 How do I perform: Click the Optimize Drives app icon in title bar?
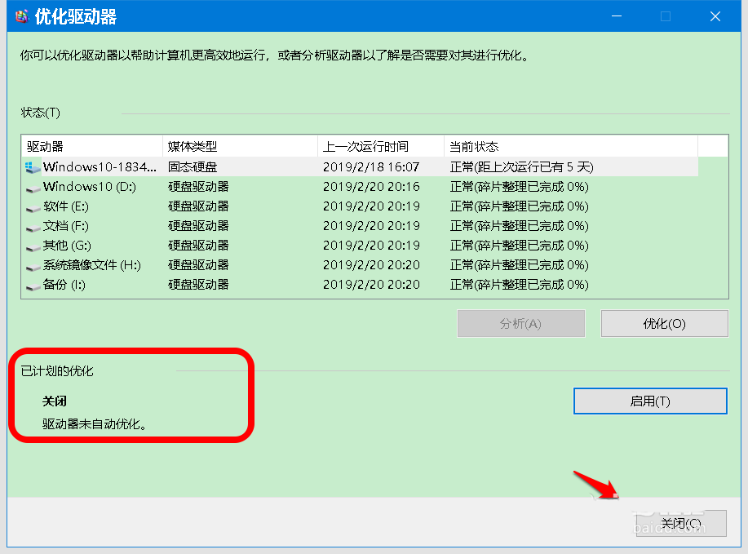tap(22, 16)
